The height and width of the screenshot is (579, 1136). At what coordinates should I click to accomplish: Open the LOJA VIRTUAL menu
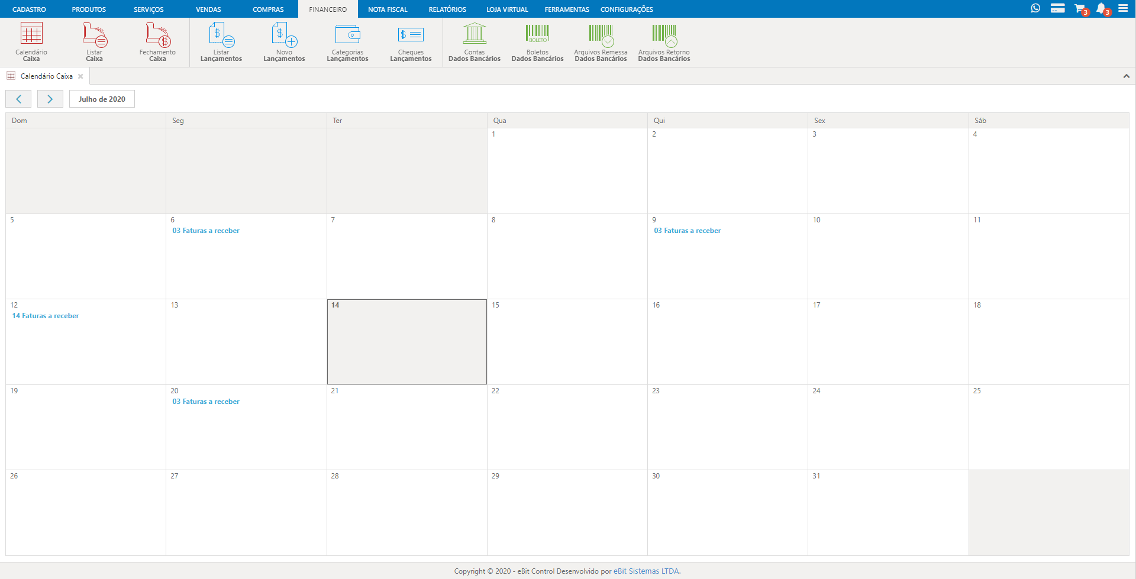(507, 9)
